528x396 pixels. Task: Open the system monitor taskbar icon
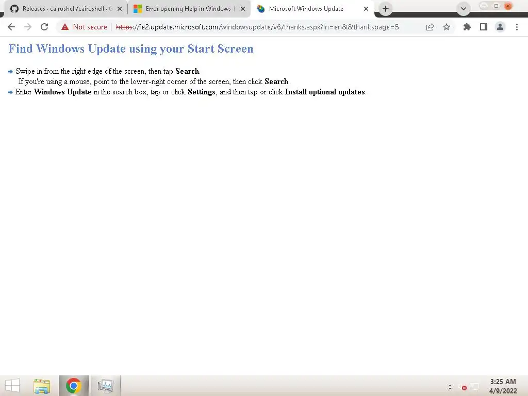click(105, 386)
